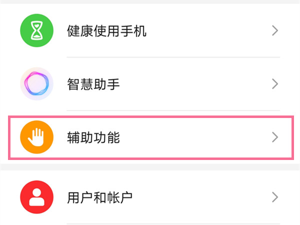This screenshot has height=225, width=300.
Task: Tap the orange hand accessibility icon
Action: [36, 137]
